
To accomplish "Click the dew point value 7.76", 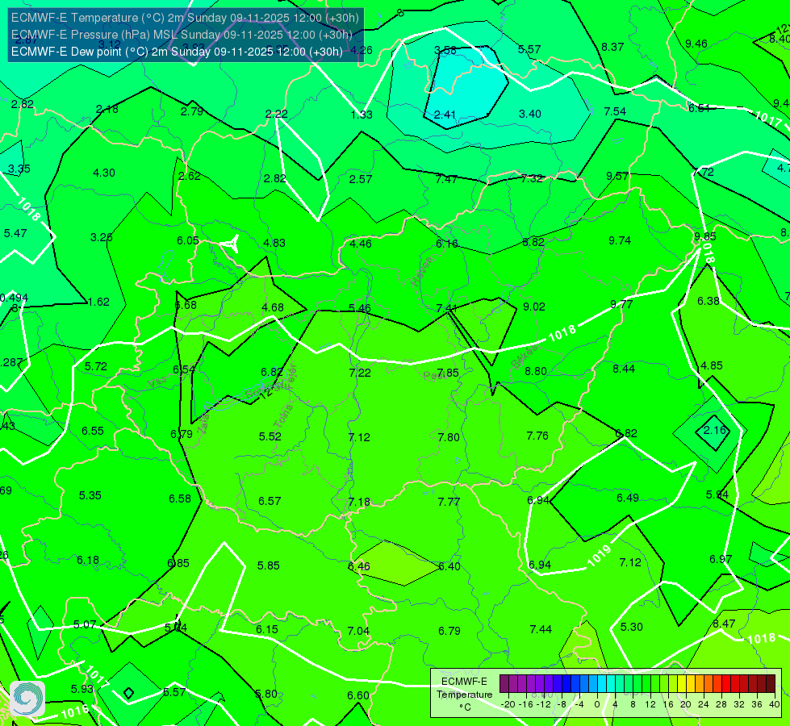I will (x=537, y=436).
